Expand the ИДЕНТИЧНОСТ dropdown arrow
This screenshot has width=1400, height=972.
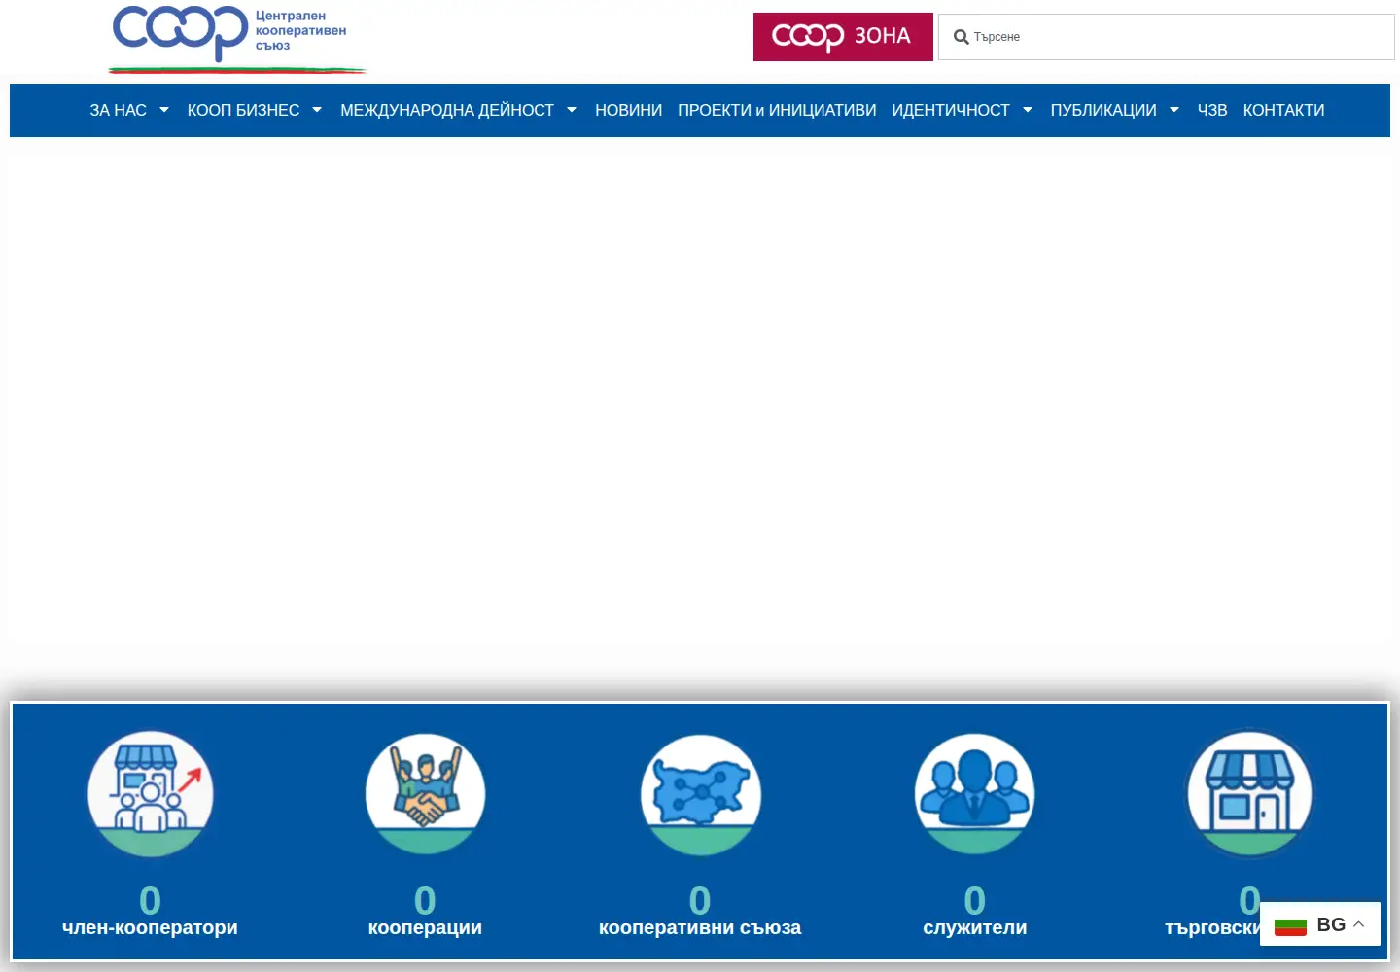1028,110
